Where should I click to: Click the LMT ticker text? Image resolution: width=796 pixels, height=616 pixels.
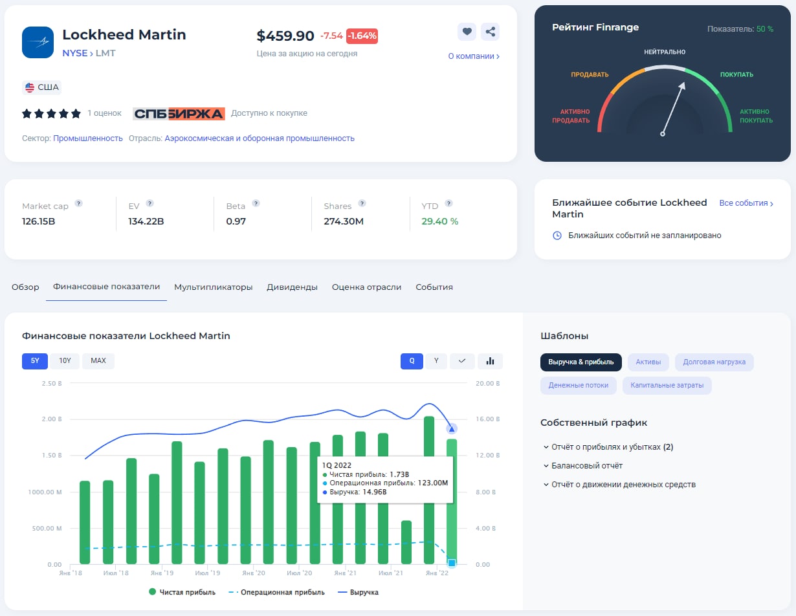[105, 53]
